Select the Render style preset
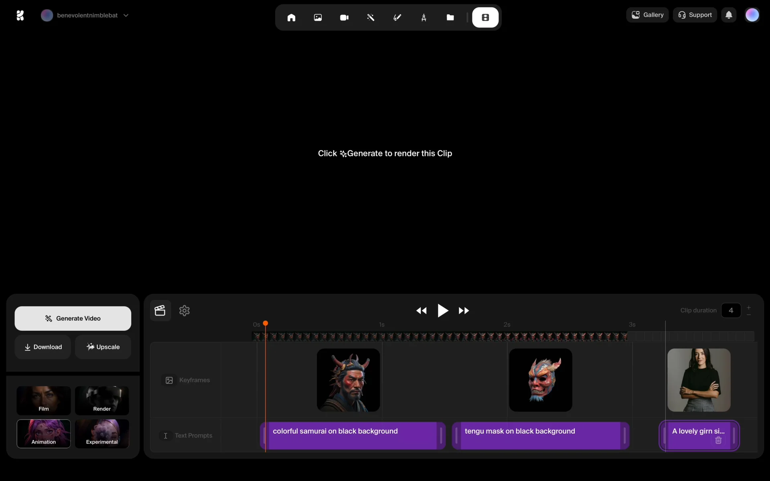The image size is (770, 481). tap(102, 400)
